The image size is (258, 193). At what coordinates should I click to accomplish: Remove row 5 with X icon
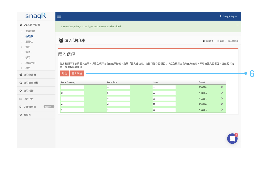222,110
